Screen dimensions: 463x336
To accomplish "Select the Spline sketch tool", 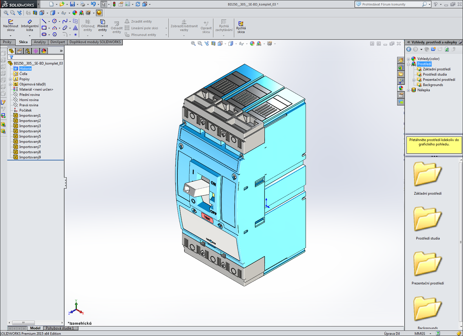I will [65, 21].
